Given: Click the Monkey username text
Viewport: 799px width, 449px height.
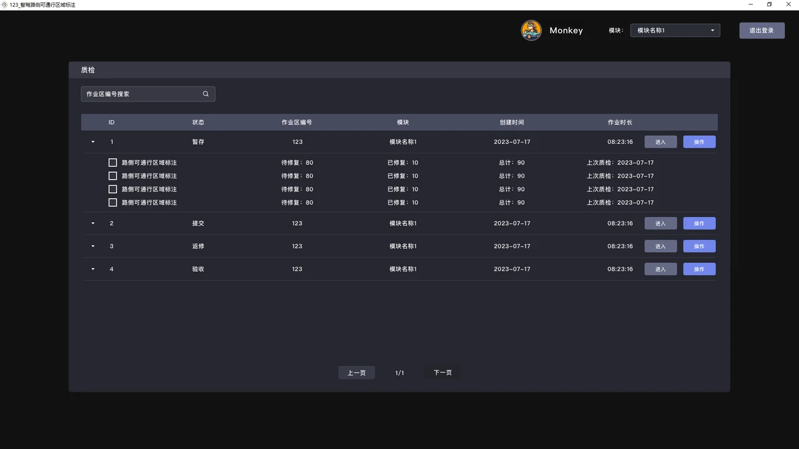Looking at the screenshot, I should pyautogui.click(x=566, y=31).
